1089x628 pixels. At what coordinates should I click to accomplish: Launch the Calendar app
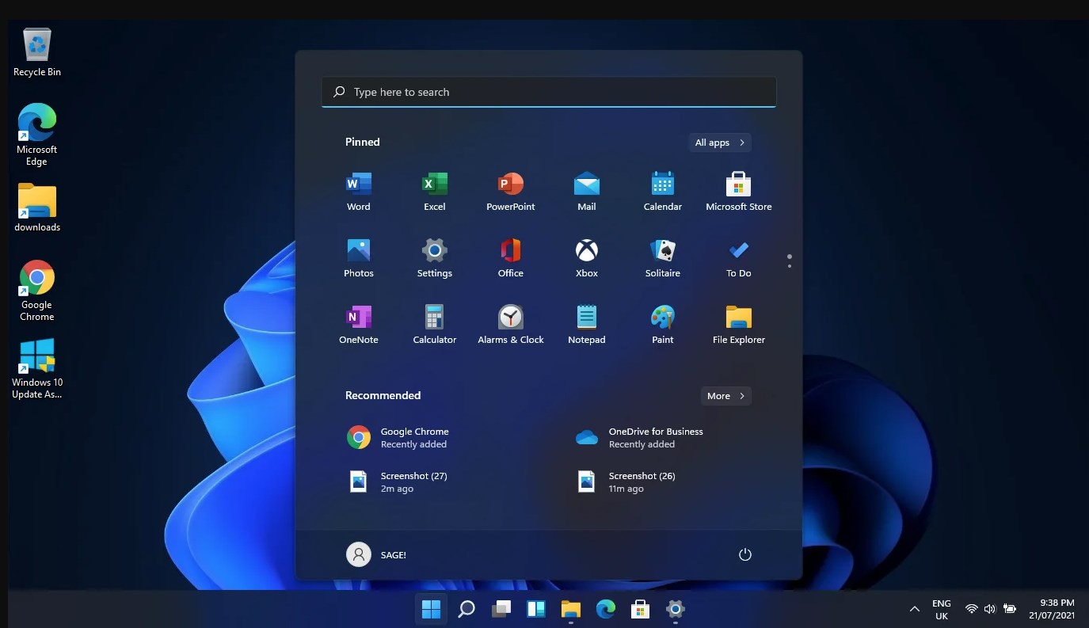pos(663,191)
